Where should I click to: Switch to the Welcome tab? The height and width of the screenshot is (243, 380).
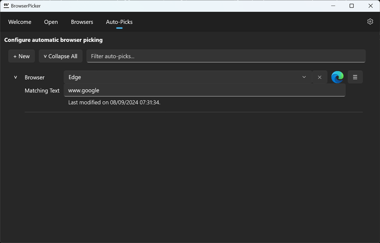point(20,22)
